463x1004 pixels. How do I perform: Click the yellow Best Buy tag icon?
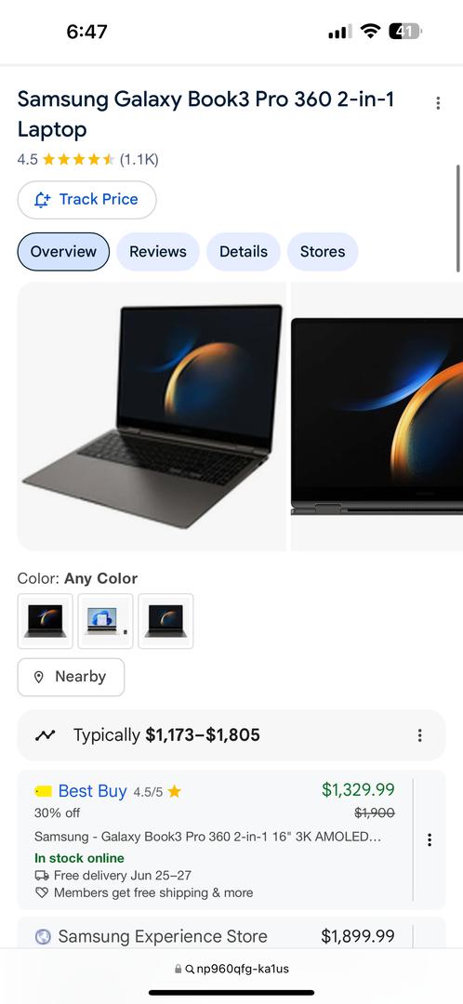43,792
